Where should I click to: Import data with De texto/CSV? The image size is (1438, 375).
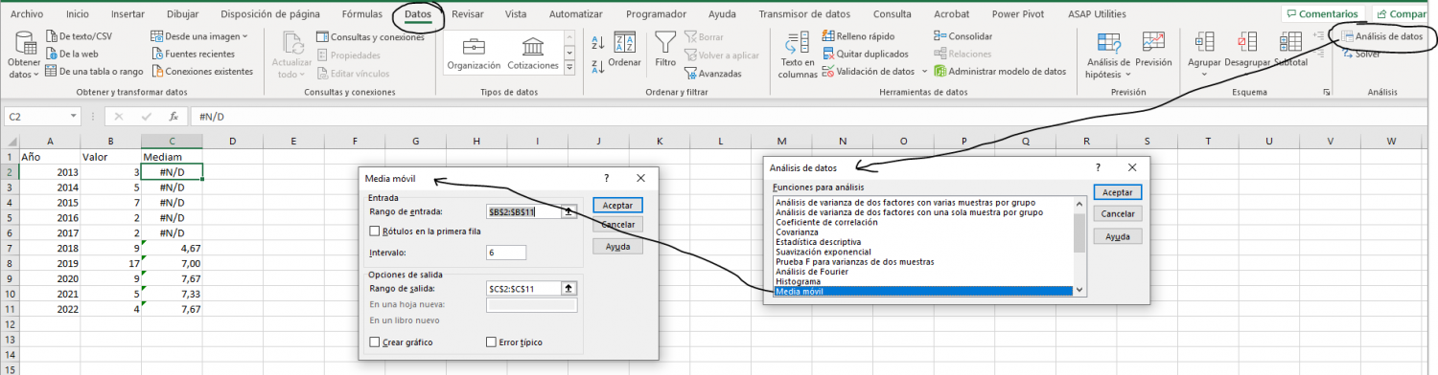pos(78,35)
